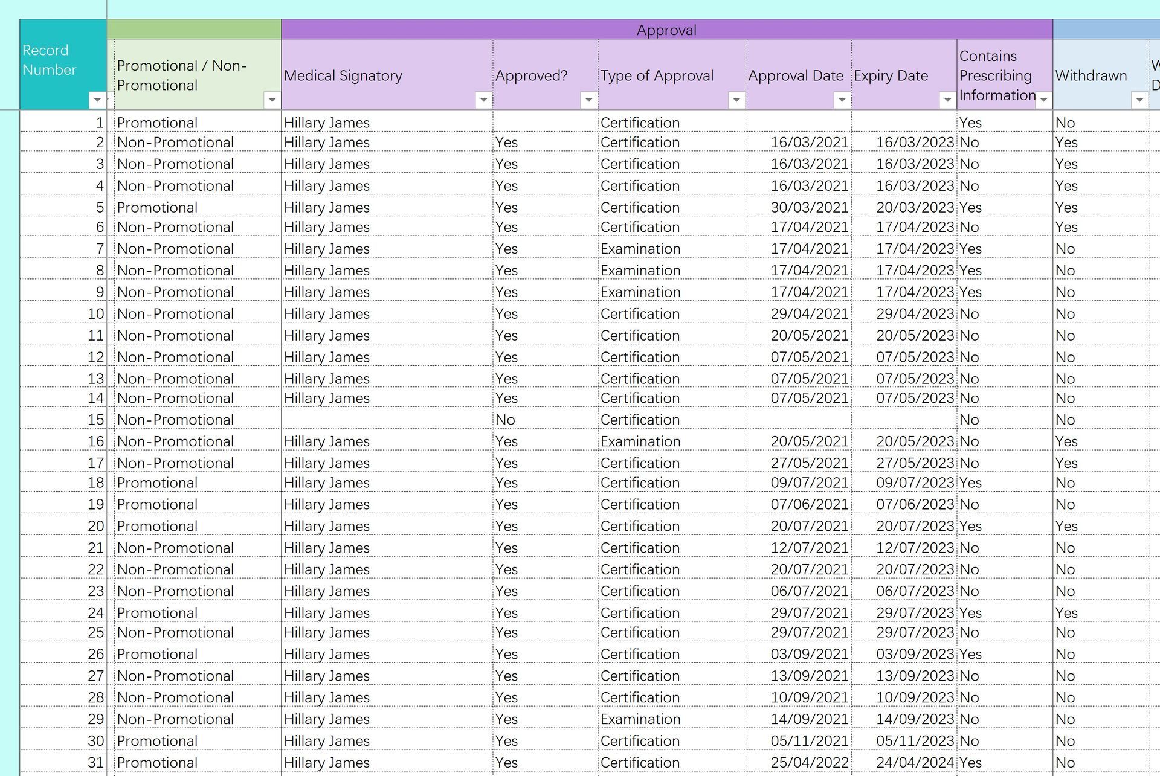Image resolution: width=1160 pixels, height=776 pixels.
Task: Open the Type of Approval filter dropdown
Action: pos(736,100)
